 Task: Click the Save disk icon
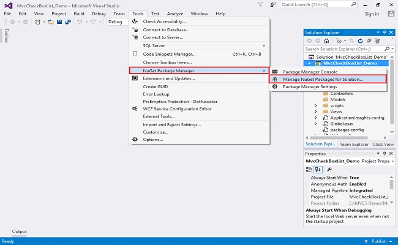pos(59,22)
